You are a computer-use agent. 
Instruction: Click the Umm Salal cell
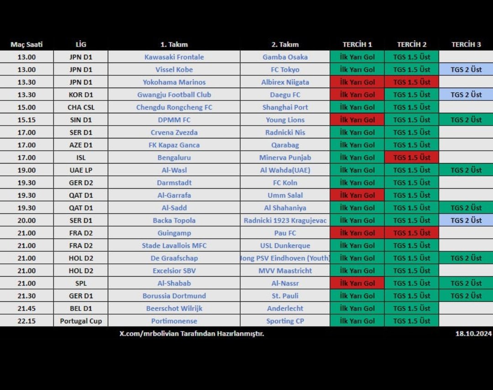285,195
